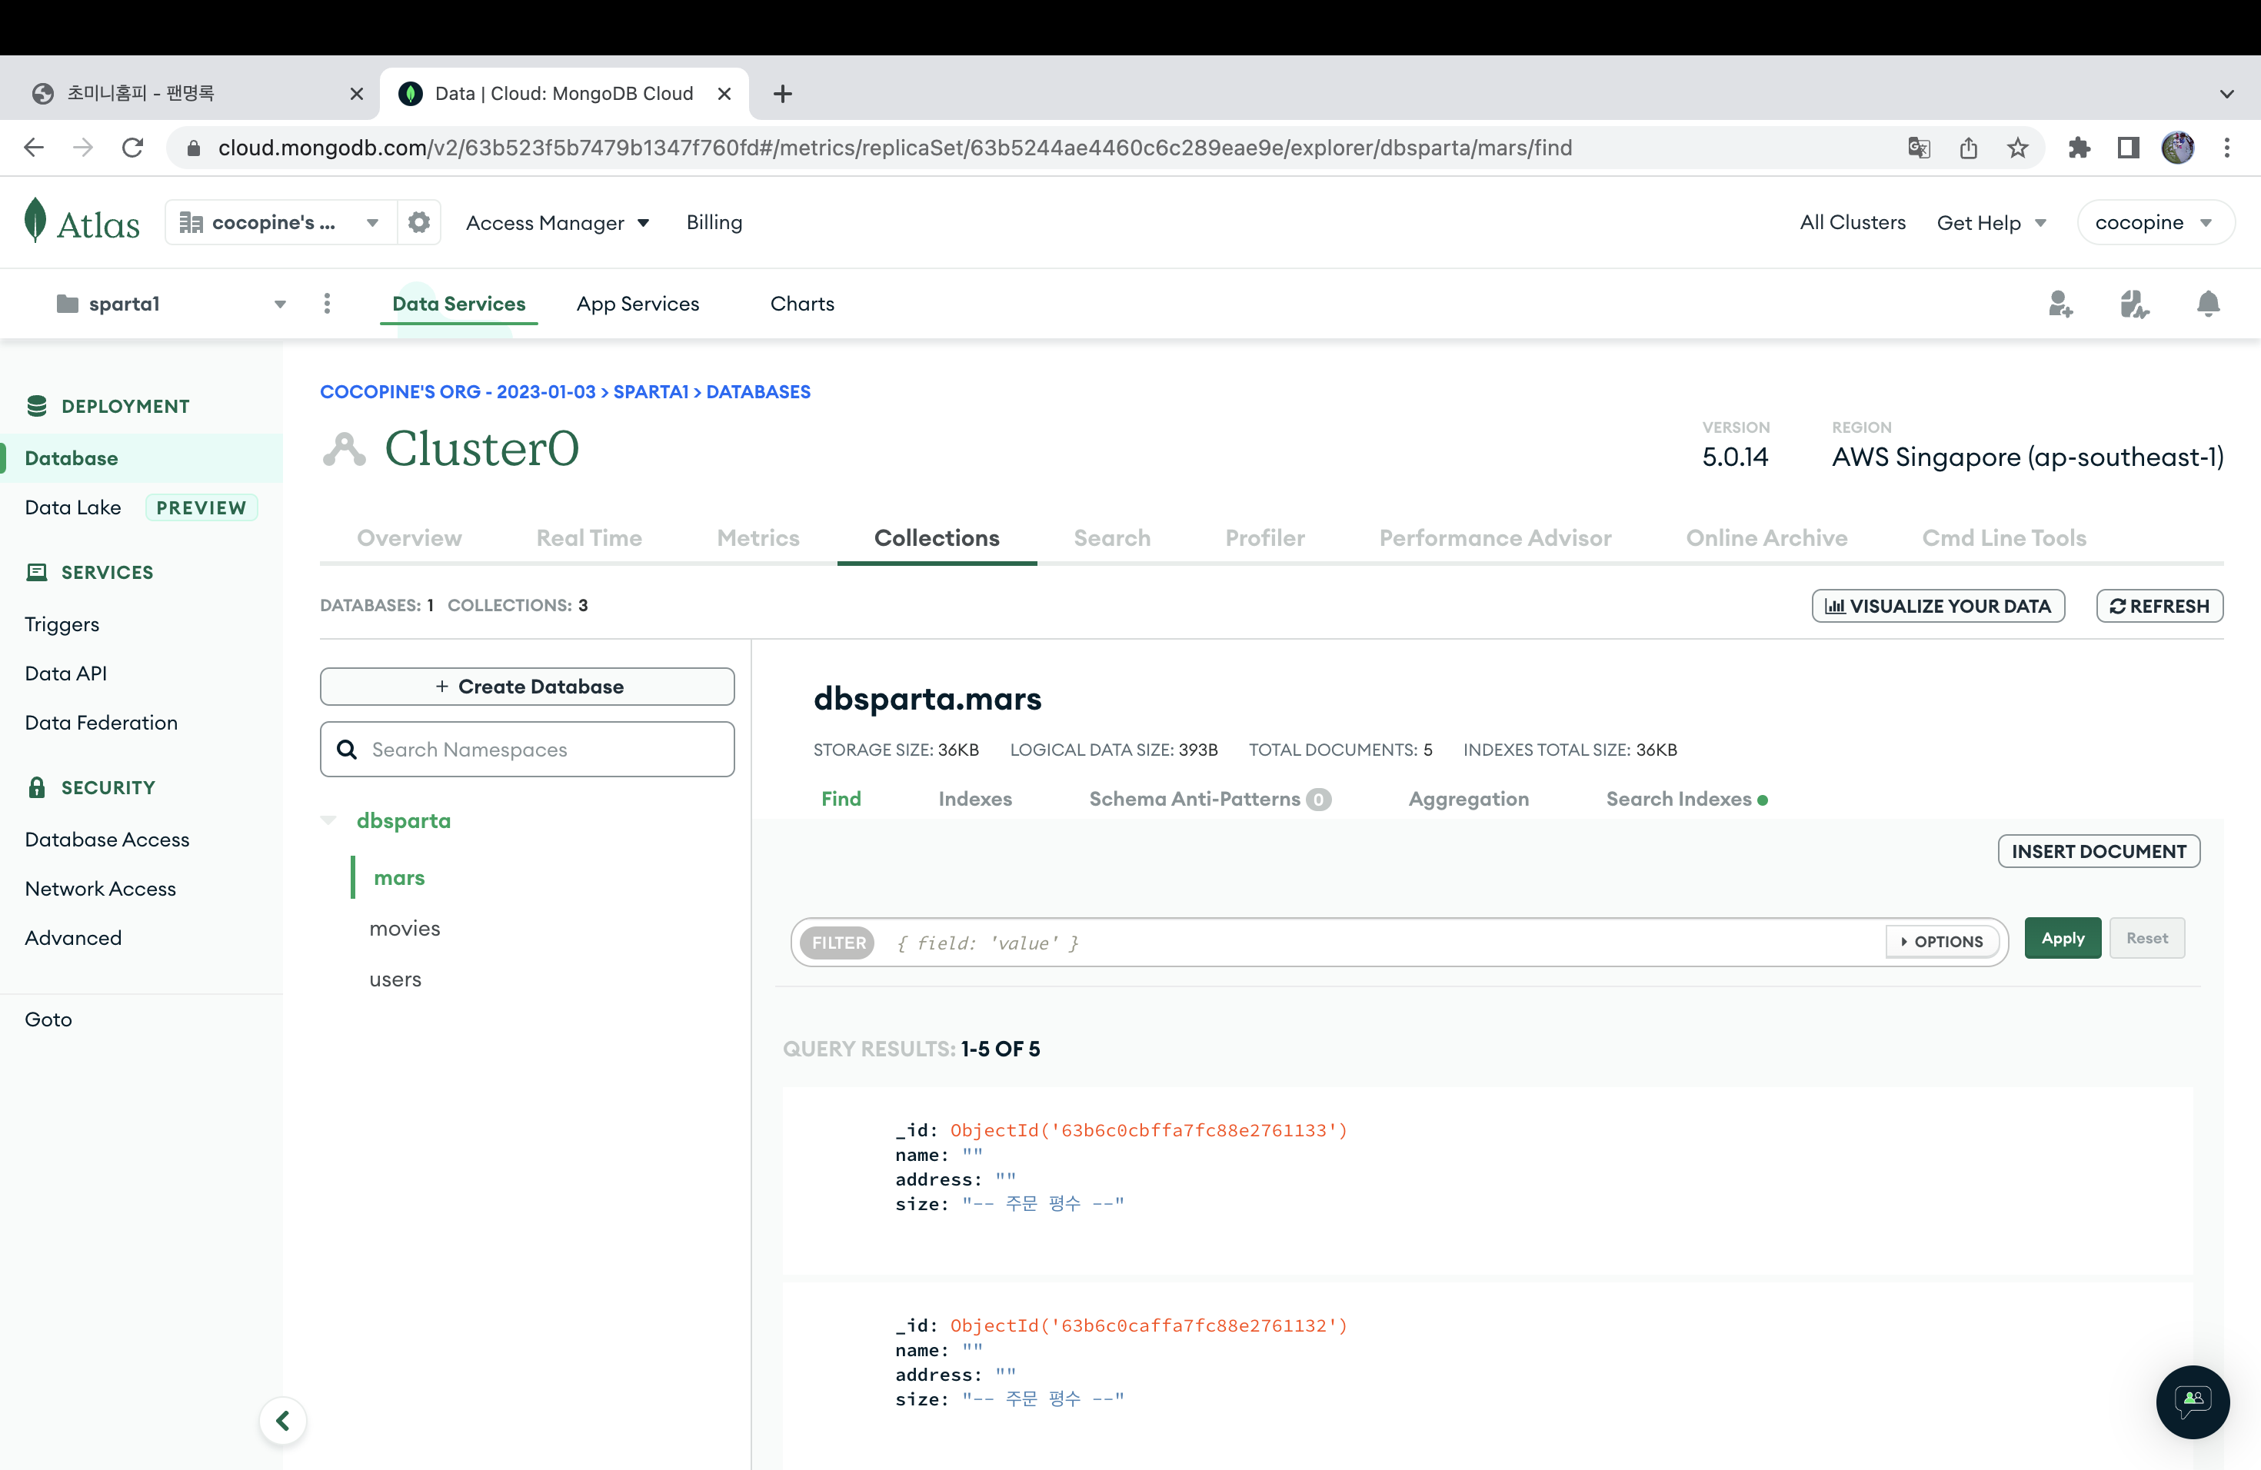Open the Indexes collection tab
This screenshot has height=1470, width=2261.
[x=974, y=799]
